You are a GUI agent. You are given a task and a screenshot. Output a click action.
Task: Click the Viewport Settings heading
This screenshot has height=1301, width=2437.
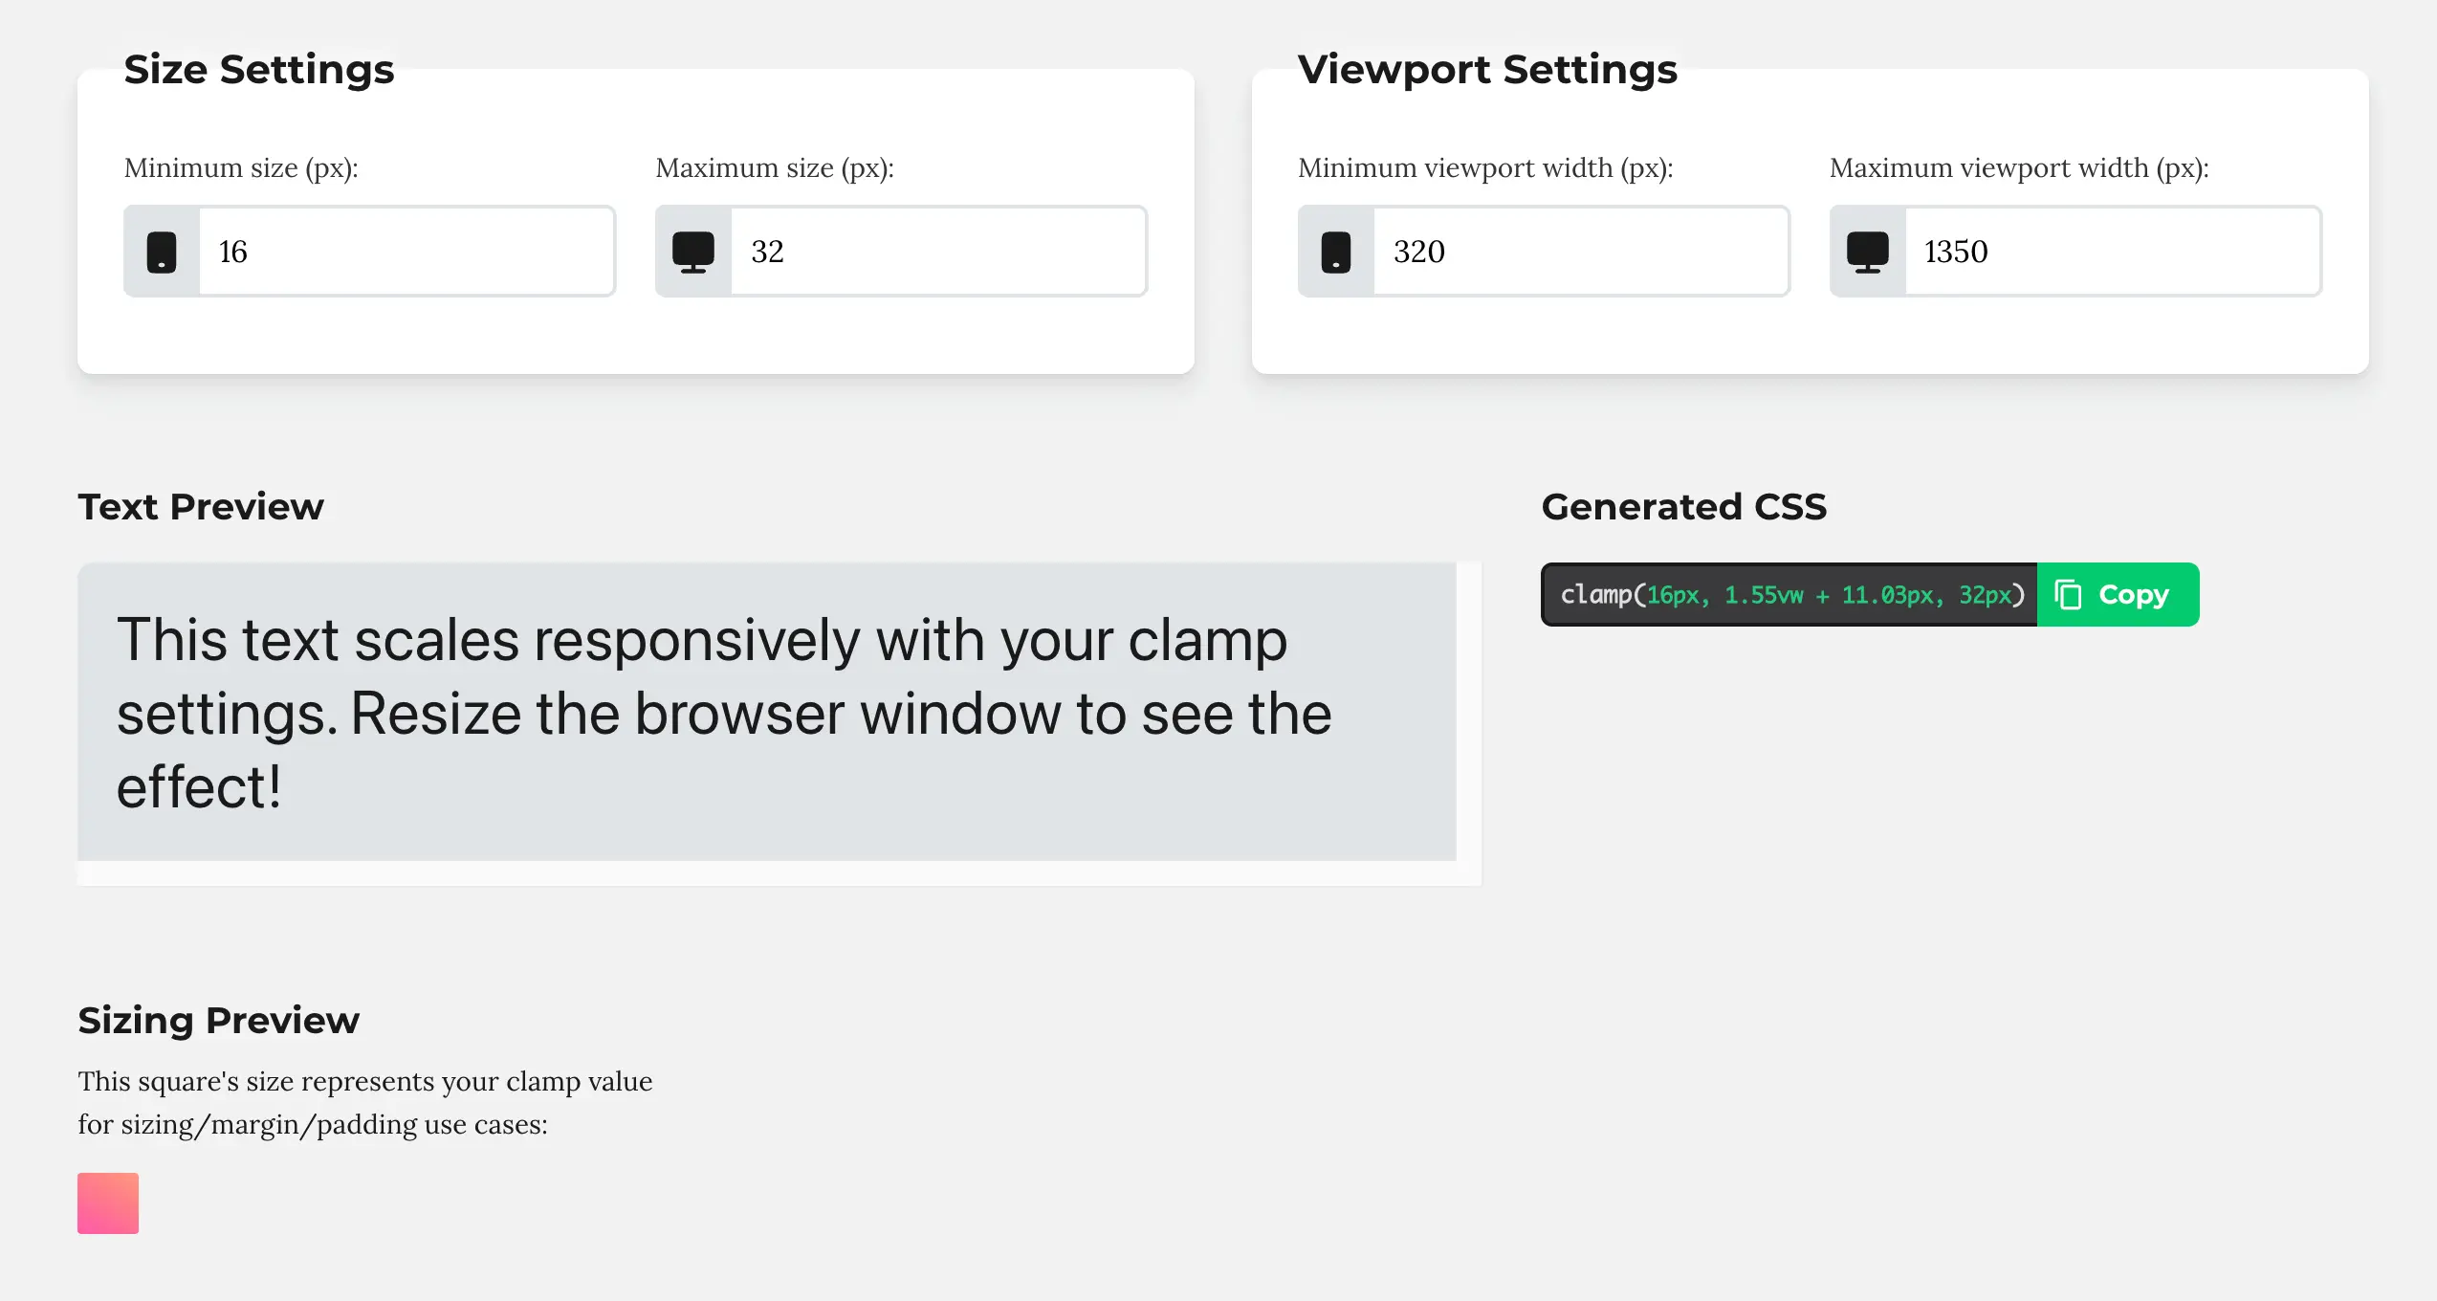click(x=1487, y=70)
